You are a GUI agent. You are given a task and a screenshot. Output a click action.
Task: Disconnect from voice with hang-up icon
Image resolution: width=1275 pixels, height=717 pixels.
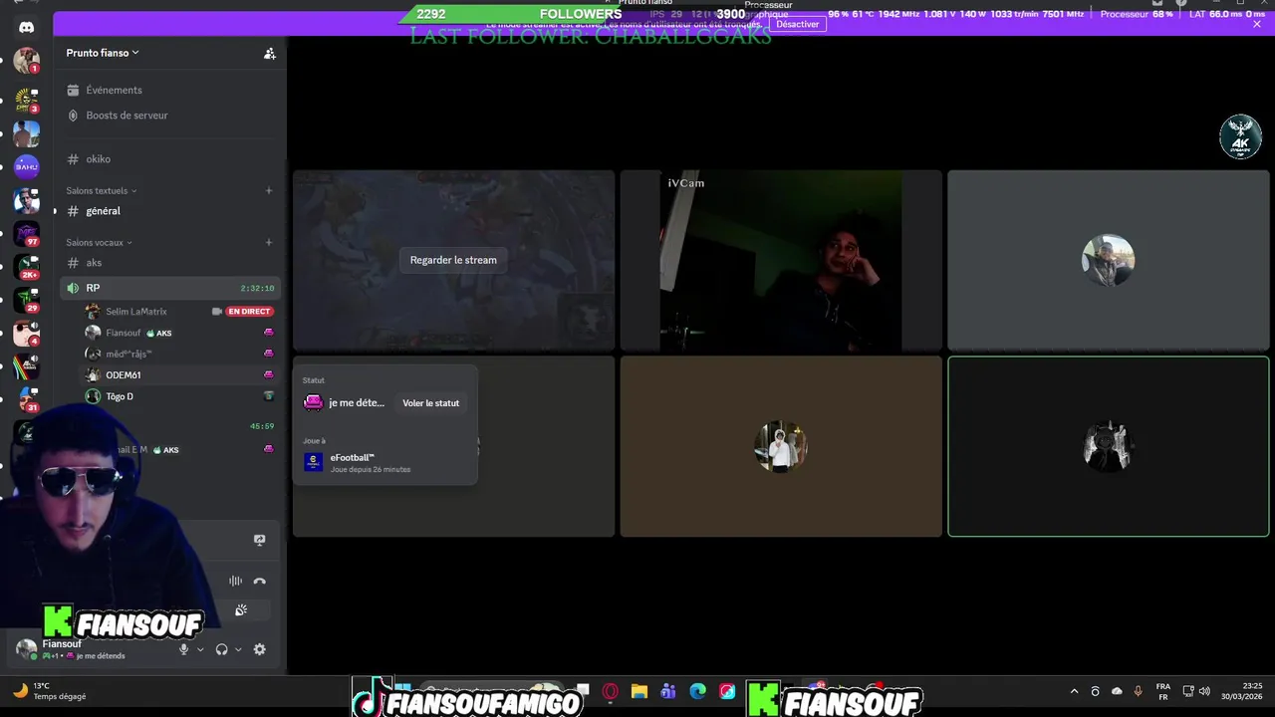click(x=259, y=582)
